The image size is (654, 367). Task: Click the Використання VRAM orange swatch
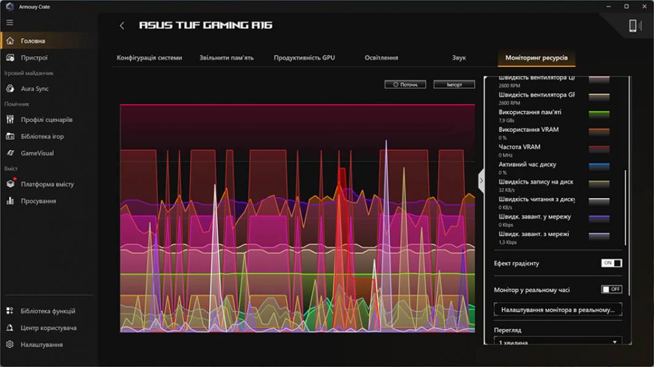point(599,132)
